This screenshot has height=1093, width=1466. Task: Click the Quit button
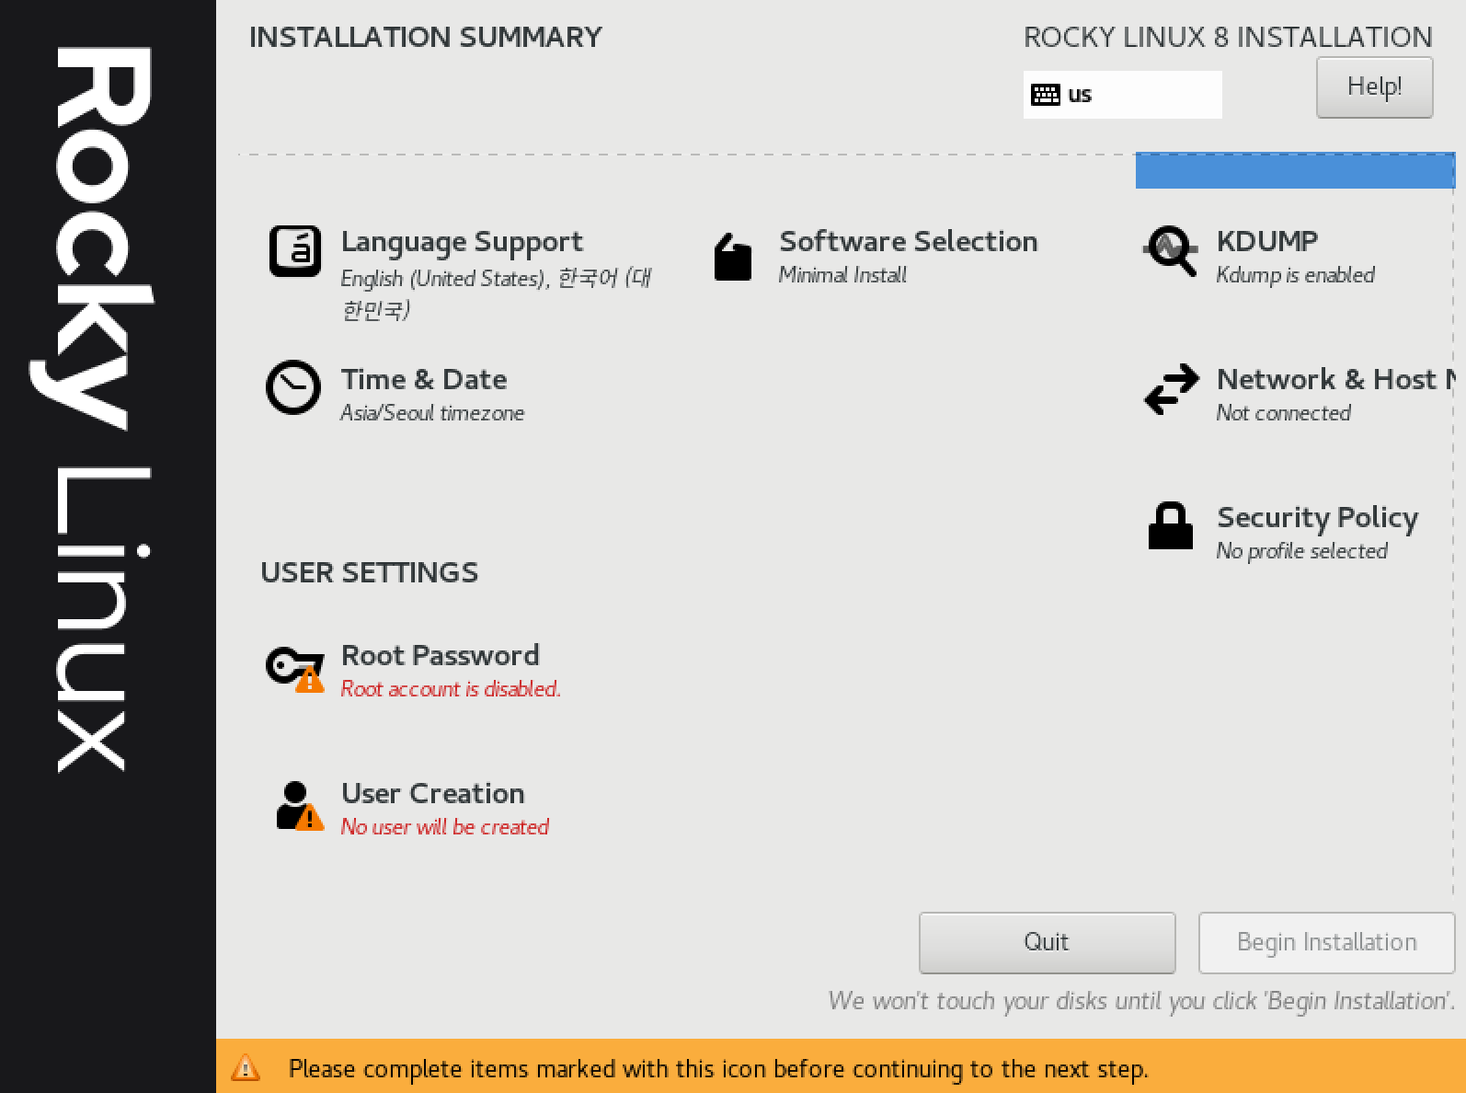click(1048, 943)
